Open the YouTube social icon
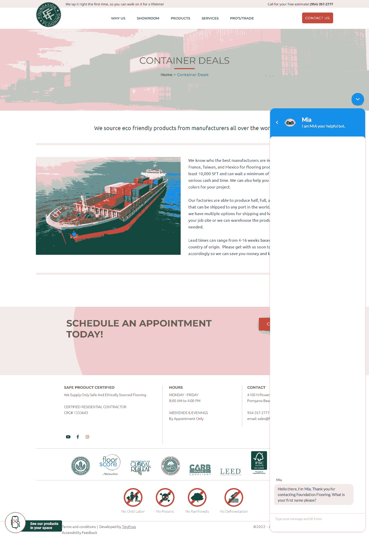369x538 pixels. 68,437
